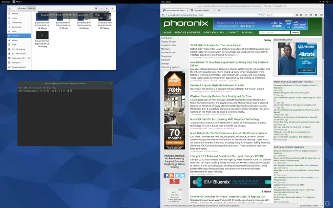Select Recent in the Files sidebar
Image resolution: width=333 pixels, height=208 pixels.
(x=19, y=14)
